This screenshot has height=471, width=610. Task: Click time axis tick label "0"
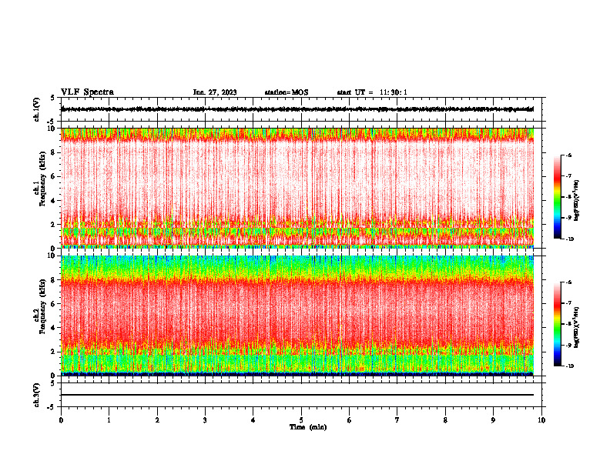61,420
